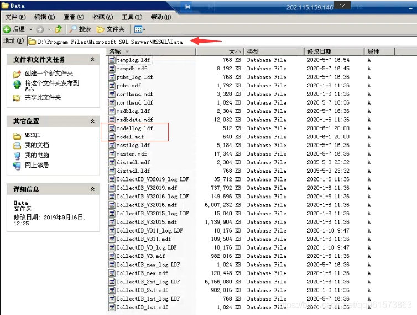Open the Back history dropdown arrow
The image size is (417, 315).
point(31,29)
